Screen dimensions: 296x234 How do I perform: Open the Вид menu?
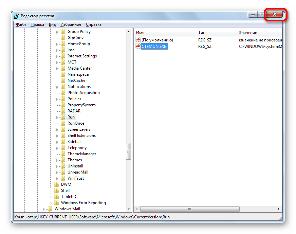point(52,24)
